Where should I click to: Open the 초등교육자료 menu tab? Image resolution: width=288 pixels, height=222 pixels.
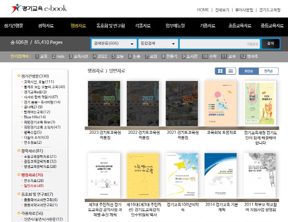(x=239, y=25)
